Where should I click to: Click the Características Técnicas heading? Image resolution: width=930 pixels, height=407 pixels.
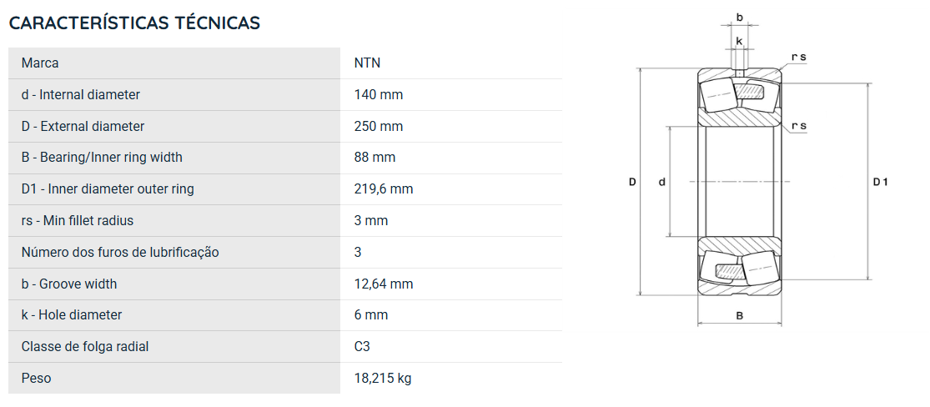coord(134,23)
